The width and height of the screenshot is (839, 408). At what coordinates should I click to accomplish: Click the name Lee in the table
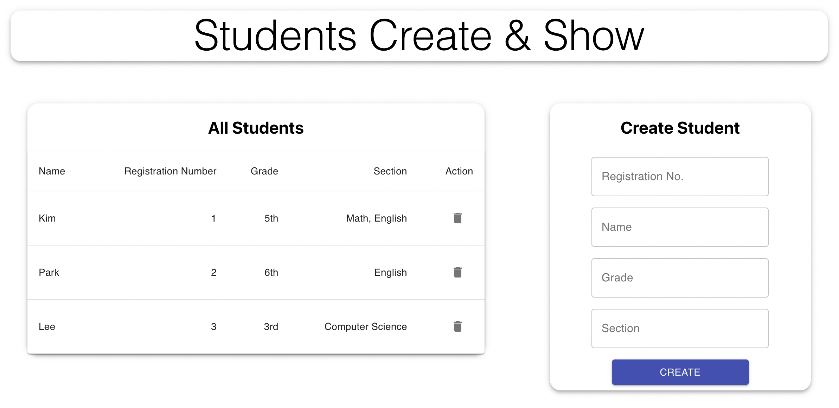coord(47,327)
